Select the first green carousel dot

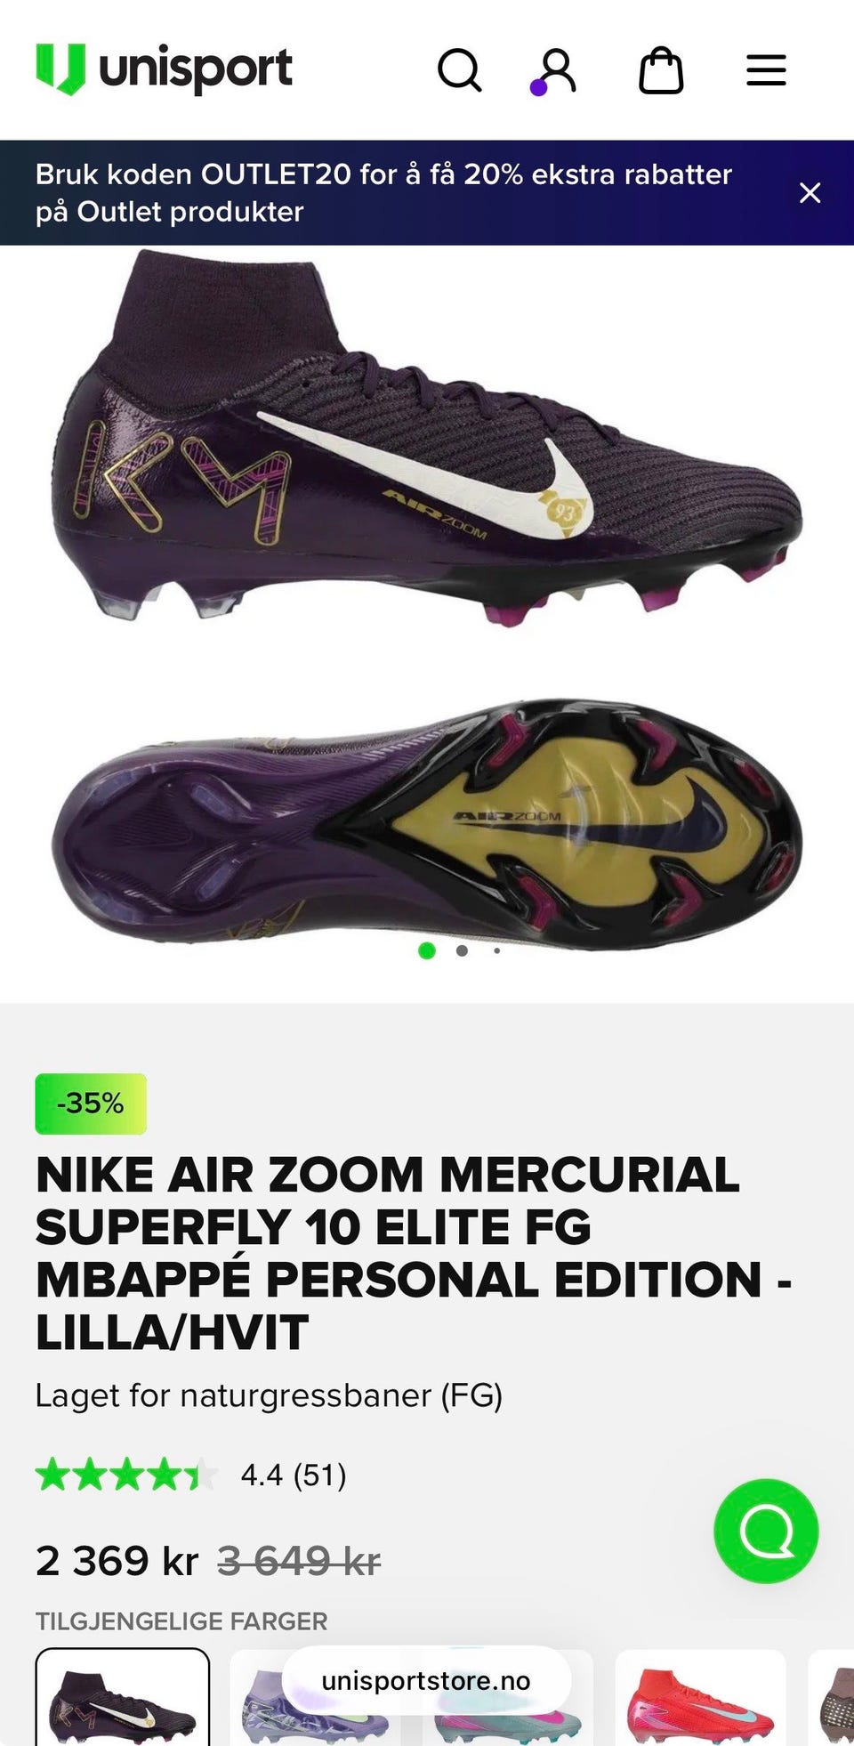pyautogui.click(x=427, y=950)
